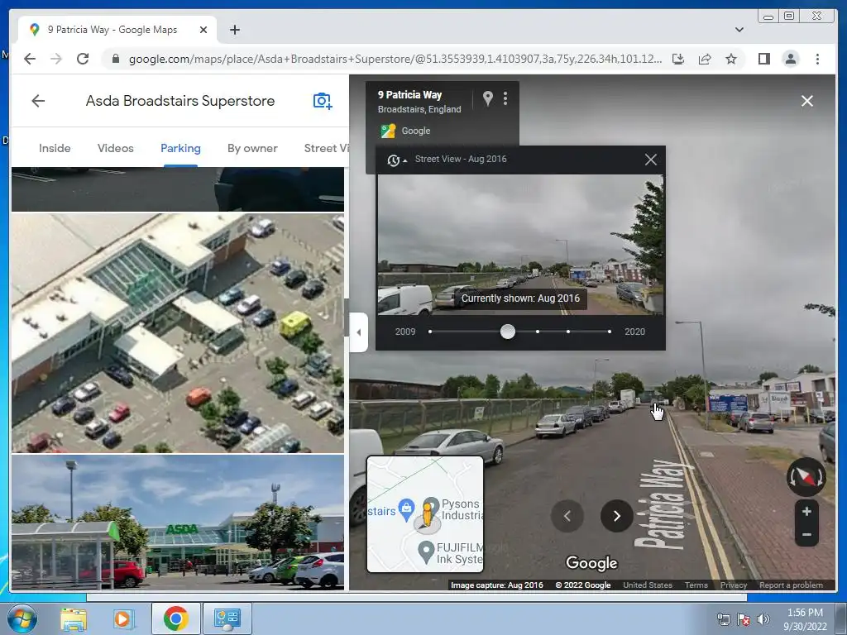Click the Chrome taskbar button
Viewport: 847px width, 635px height.
click(175, 618)
